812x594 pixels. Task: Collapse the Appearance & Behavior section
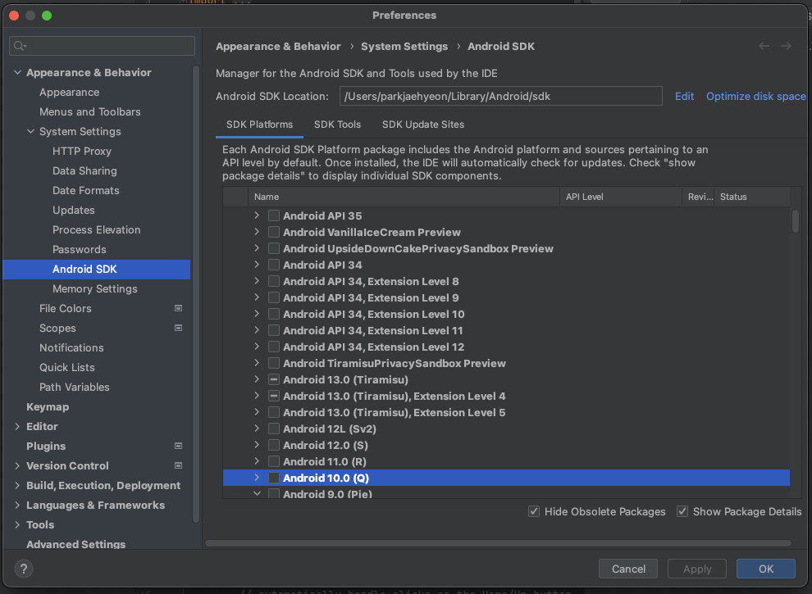[x=18, y=72]
